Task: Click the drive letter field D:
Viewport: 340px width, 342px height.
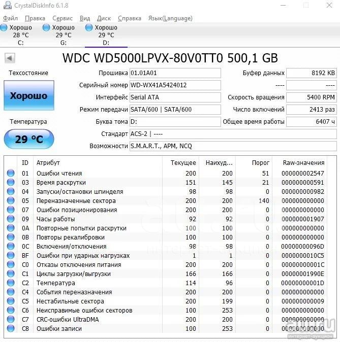Action: click(175, 121)
